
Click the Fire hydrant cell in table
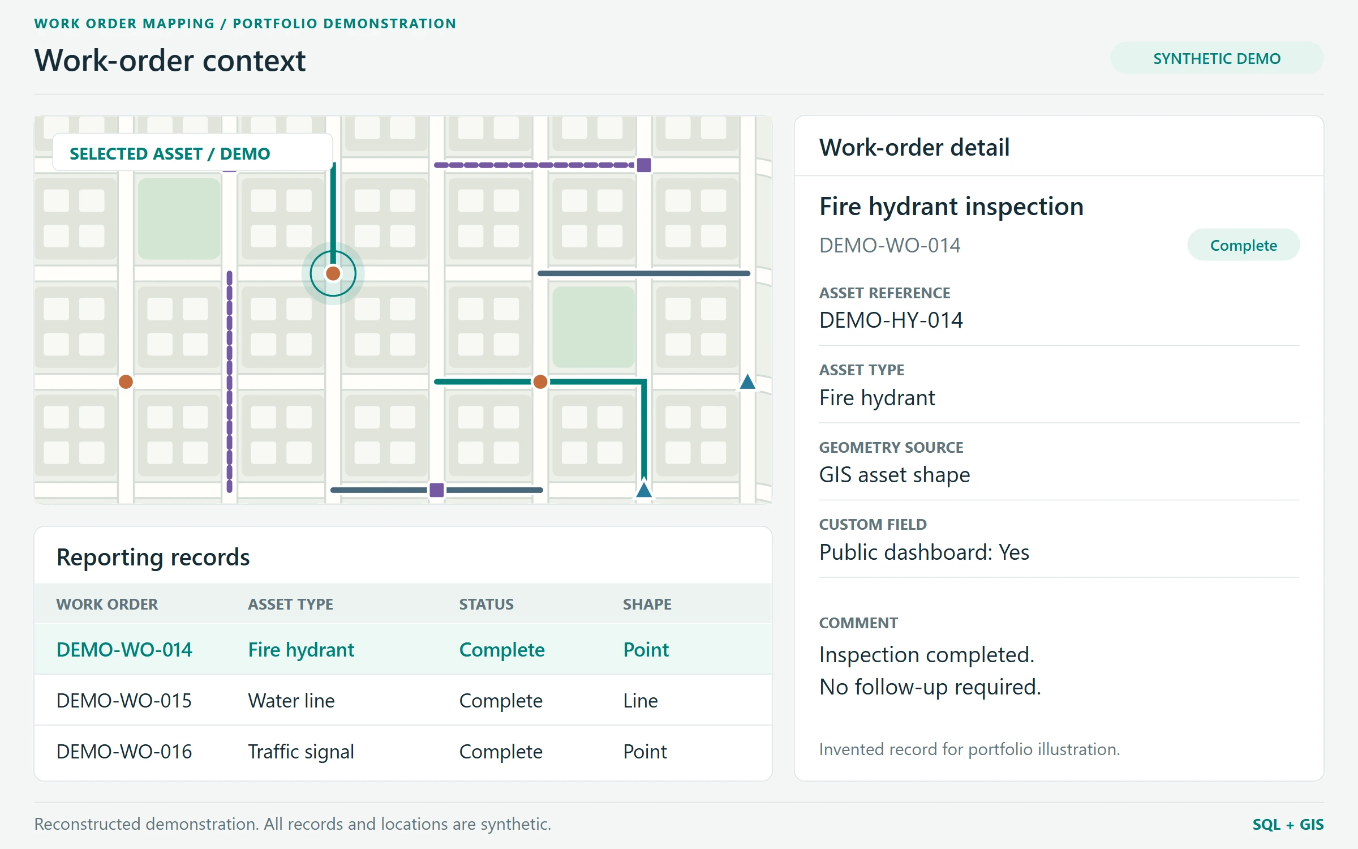click(300, 649)
